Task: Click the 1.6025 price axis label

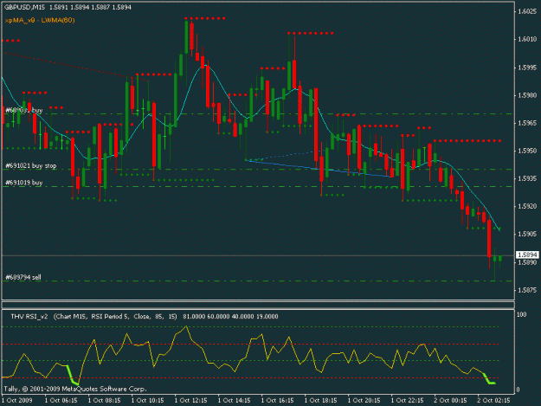Action: coord(527,11)
